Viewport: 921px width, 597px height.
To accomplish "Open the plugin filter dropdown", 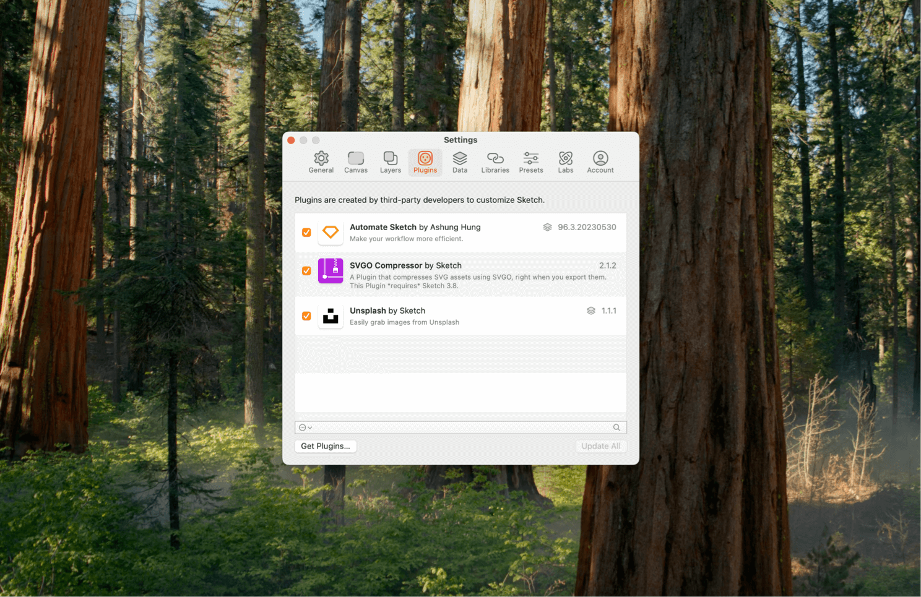I will tap(305, 427).
